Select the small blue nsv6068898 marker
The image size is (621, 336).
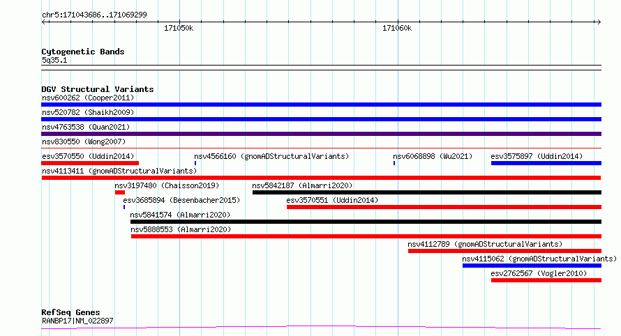394,163
